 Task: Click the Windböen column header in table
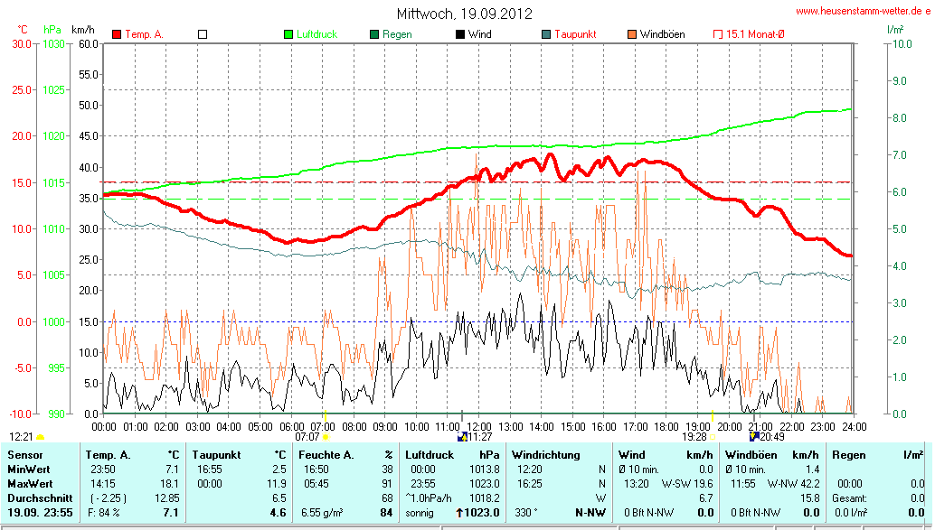[749, 455]
